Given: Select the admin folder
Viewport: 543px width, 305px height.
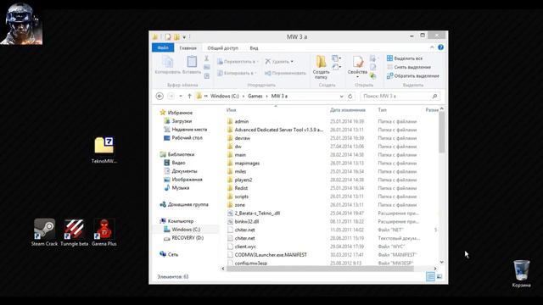Looking at the screenshot, I should tap(241, 121).
